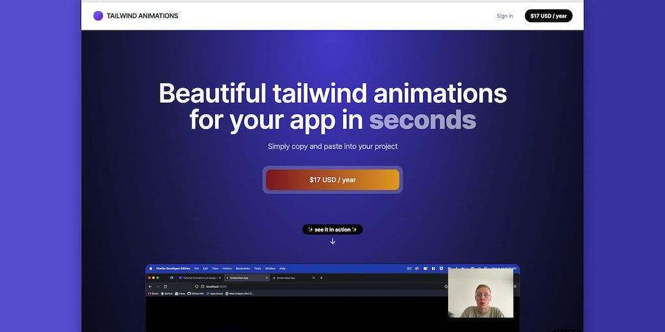This screenshot has width=665, height=332.
Task: Click the black $17 USD / year header button
Action: pyautogui.click(x=548, y=16)
